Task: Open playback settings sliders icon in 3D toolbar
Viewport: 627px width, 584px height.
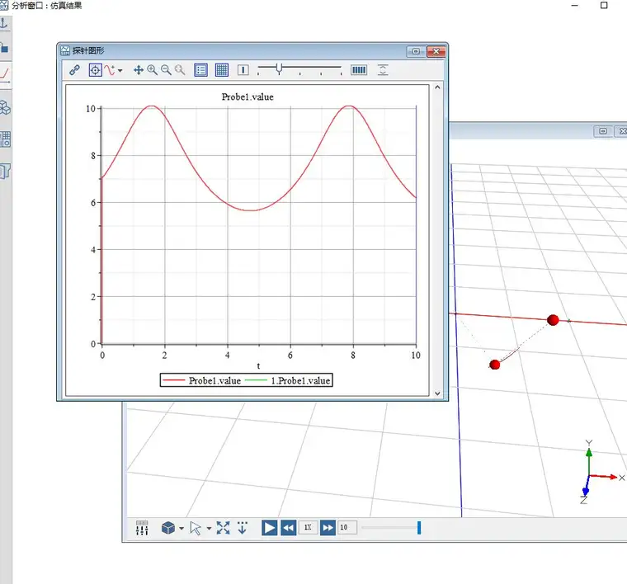Action: pos(142,528)
